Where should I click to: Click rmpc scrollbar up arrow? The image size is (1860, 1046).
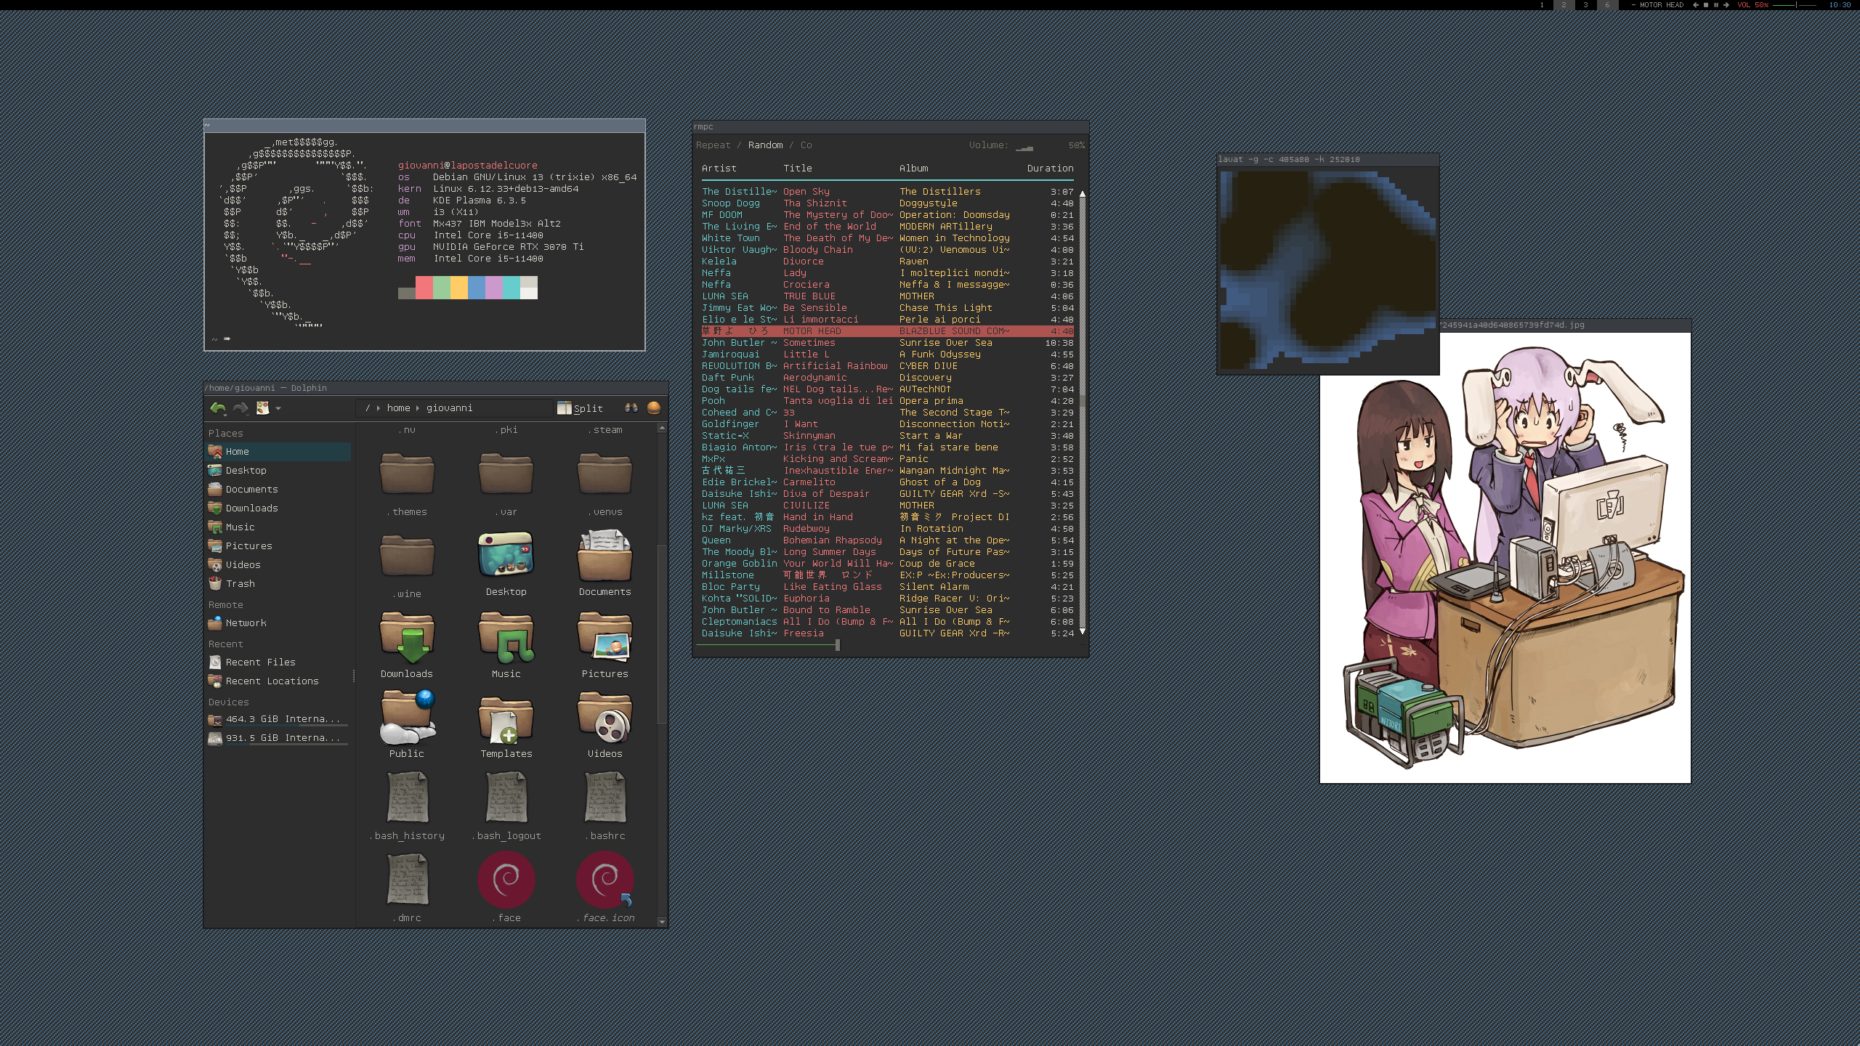(1082, 194)
